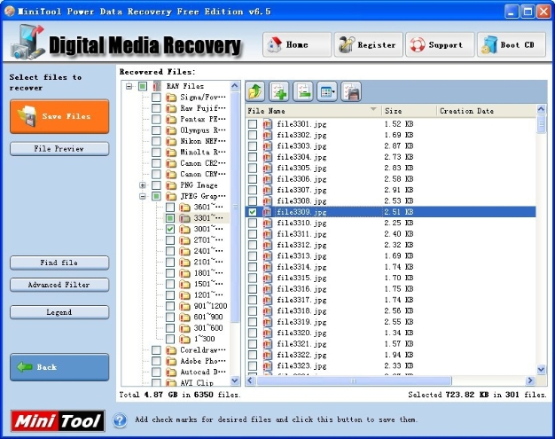Click the Digital Media Recovery camera logo
Viewport: 555px width, 439px height.
coord(28,43)
